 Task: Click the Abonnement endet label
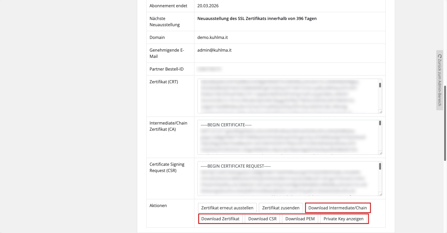pos(168,6)
